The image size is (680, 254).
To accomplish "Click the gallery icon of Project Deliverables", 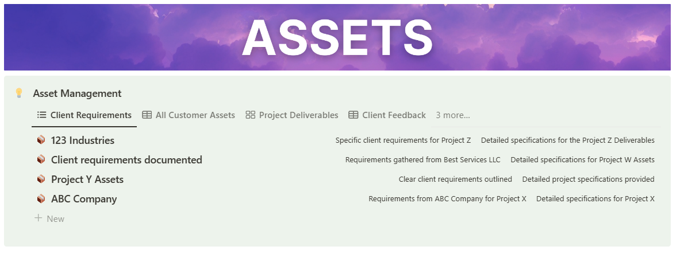I will (250, 115).
